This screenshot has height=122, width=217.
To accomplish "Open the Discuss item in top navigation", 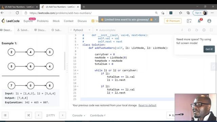I will 82,21.
